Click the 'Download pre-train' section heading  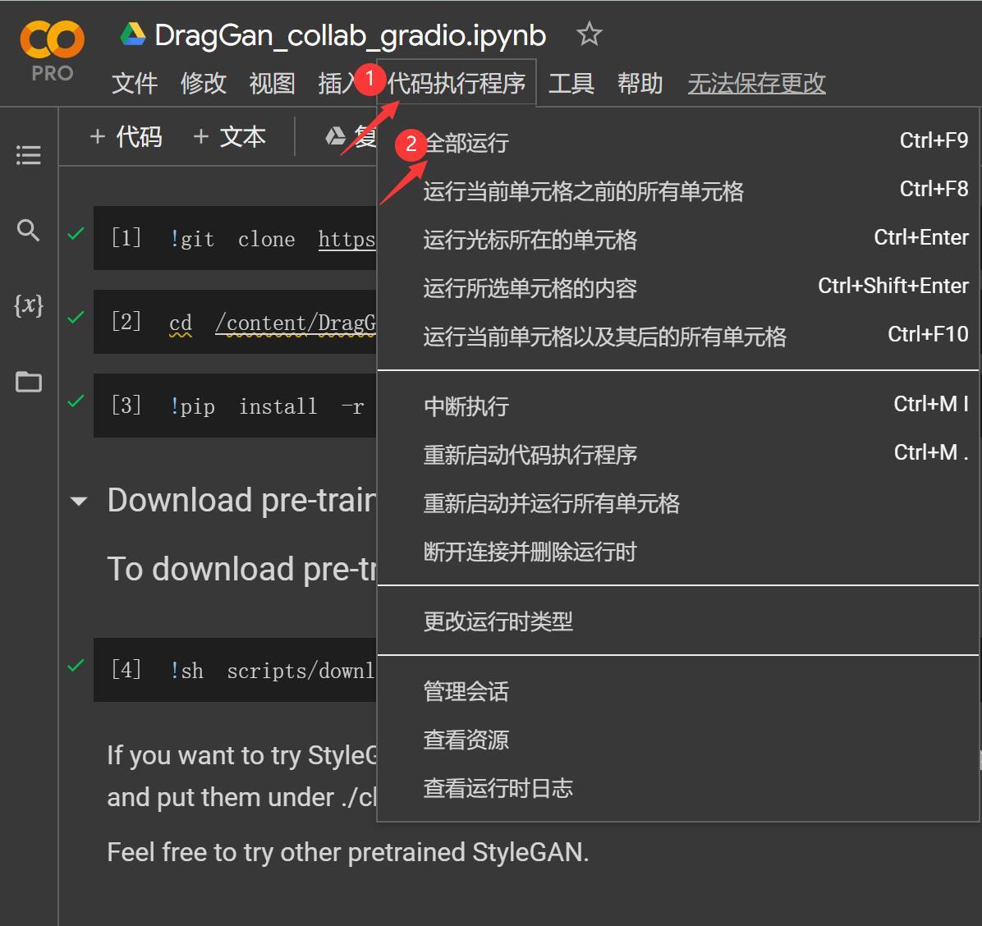241,501
